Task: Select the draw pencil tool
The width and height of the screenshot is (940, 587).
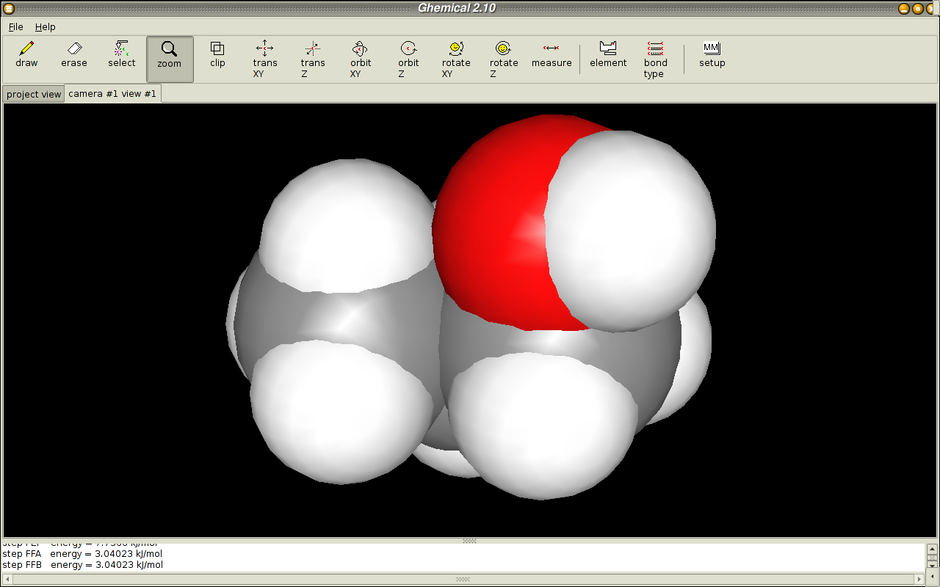Action: point(26,56)
